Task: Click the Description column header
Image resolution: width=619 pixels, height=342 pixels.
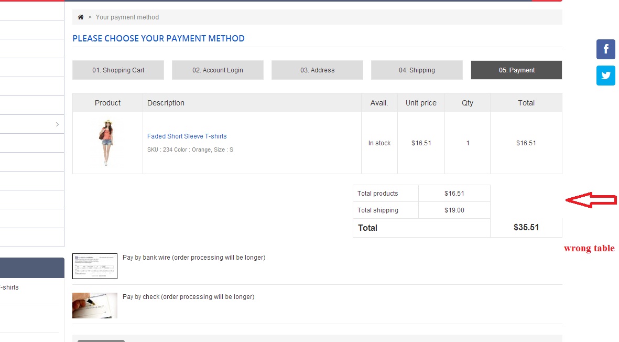Action: pos(166,103)
